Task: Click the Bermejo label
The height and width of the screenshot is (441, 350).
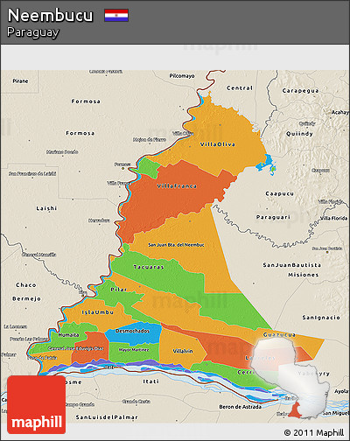Action: coord(27,298)
